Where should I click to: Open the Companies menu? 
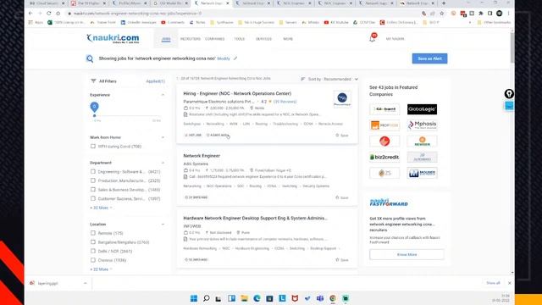214,39
